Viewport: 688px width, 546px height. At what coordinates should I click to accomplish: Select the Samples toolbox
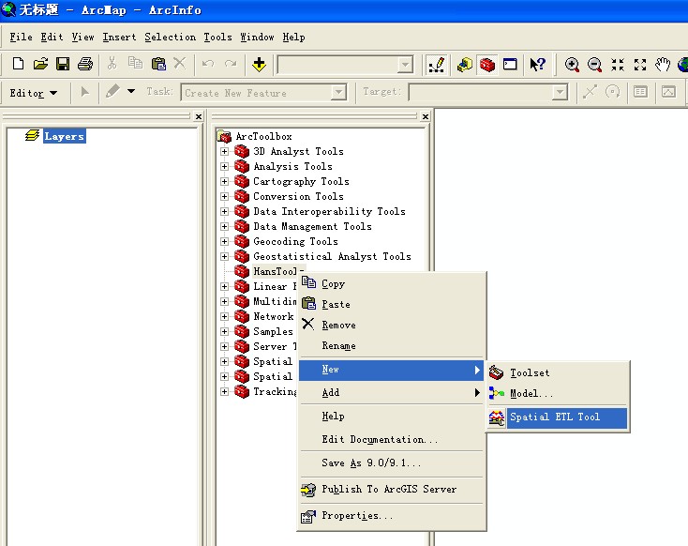273,332
